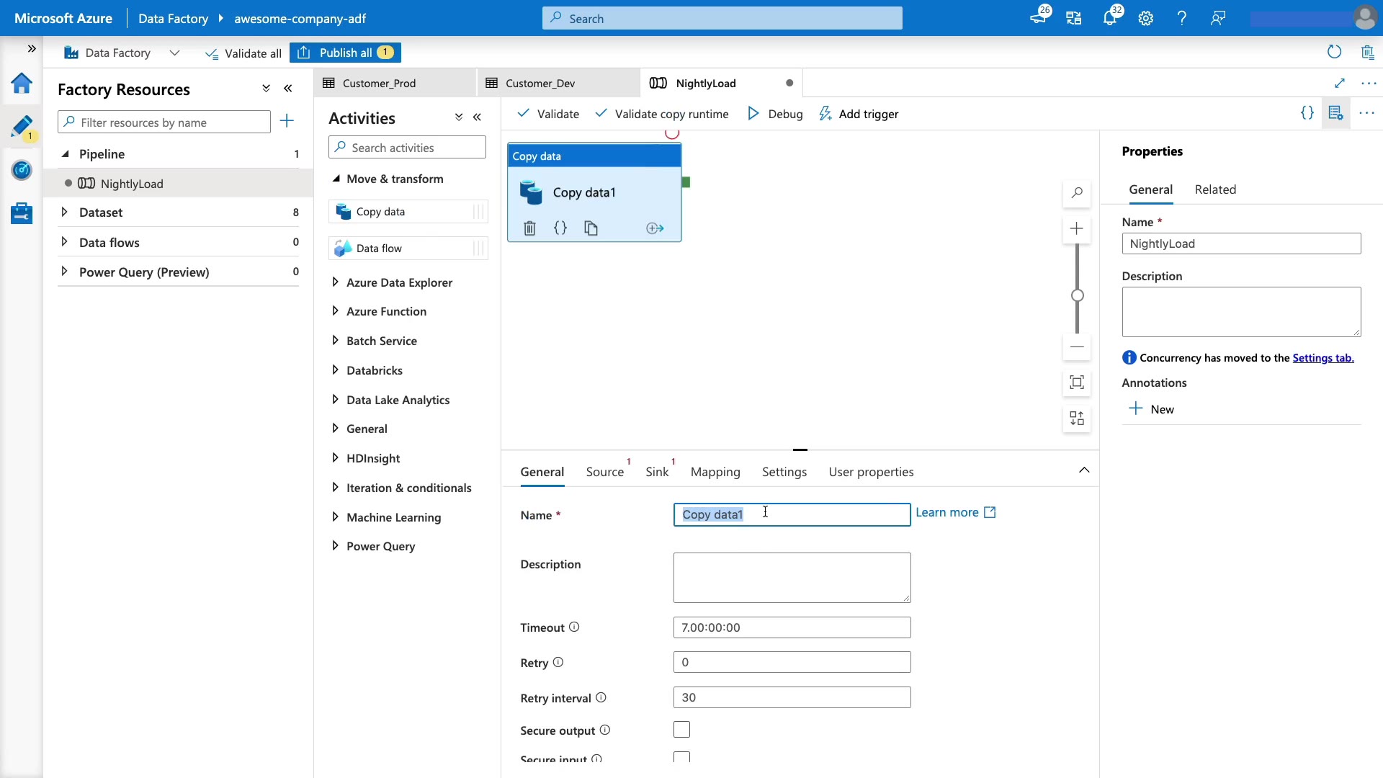The height and width of the screenshot is (778, 1383).
Task: Click add output arrow on Copy data1
Action: [655, 228]
